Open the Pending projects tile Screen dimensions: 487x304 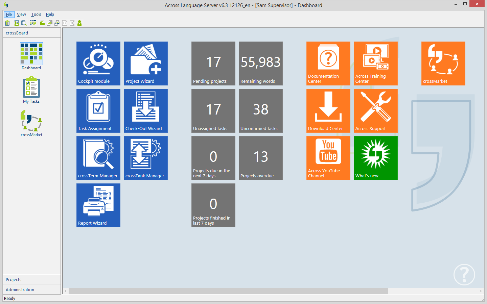tap(213, 64)
